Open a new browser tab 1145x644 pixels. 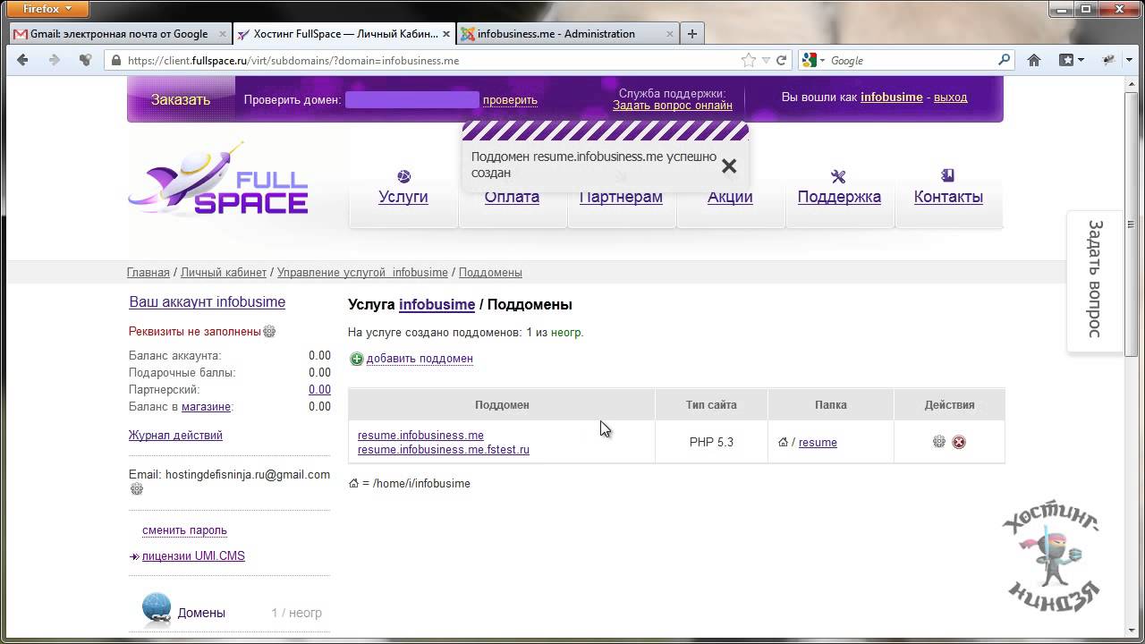692,34
